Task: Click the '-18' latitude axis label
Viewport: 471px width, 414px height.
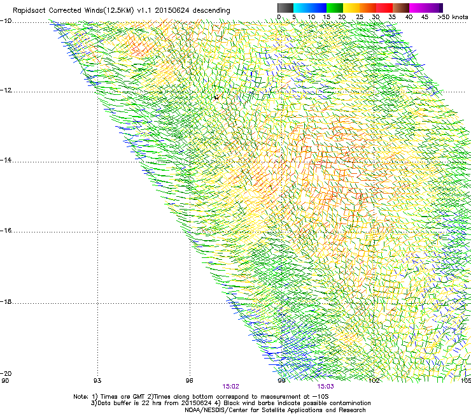Action: [x=6, y=301]
